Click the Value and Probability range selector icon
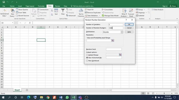The height and width of the screenshot is (100, 179). [x=112, y=41]
